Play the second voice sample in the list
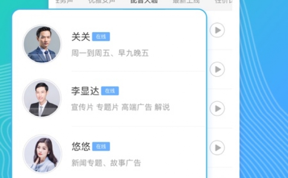 217,69
